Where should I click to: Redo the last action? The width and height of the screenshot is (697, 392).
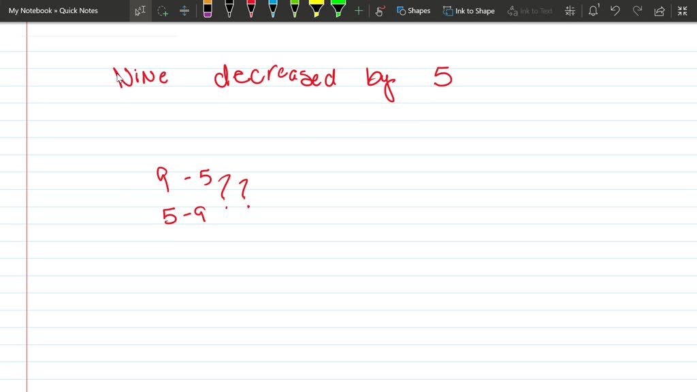tap(636, 10)
